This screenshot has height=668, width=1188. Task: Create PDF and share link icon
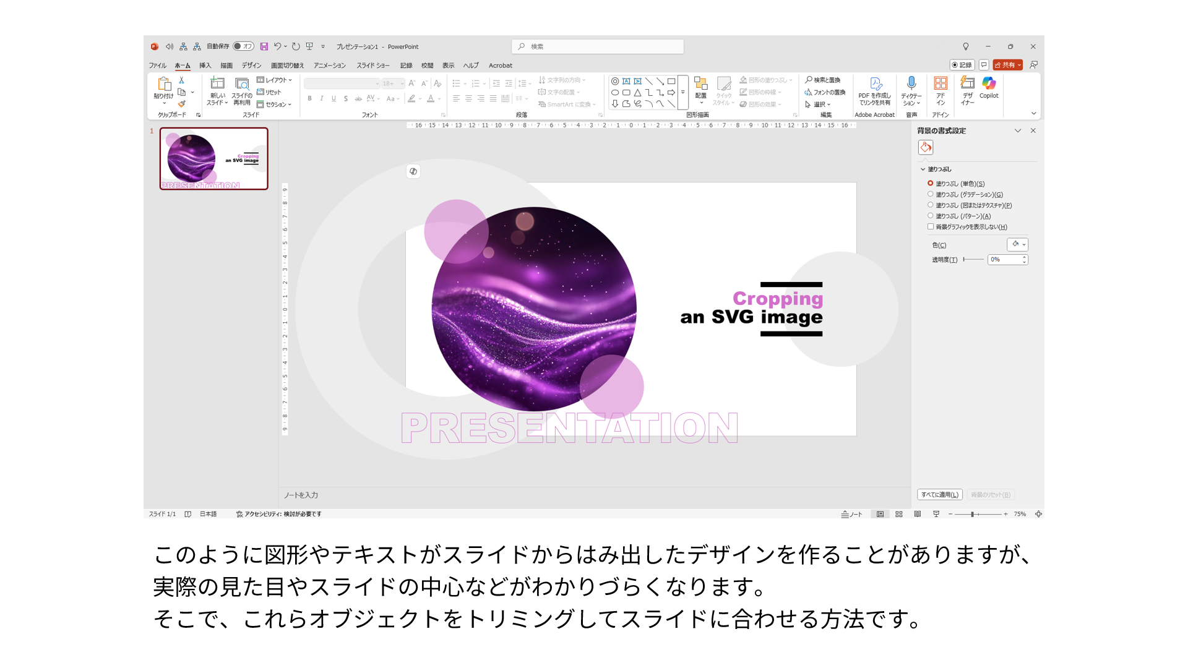click(875, 90)
